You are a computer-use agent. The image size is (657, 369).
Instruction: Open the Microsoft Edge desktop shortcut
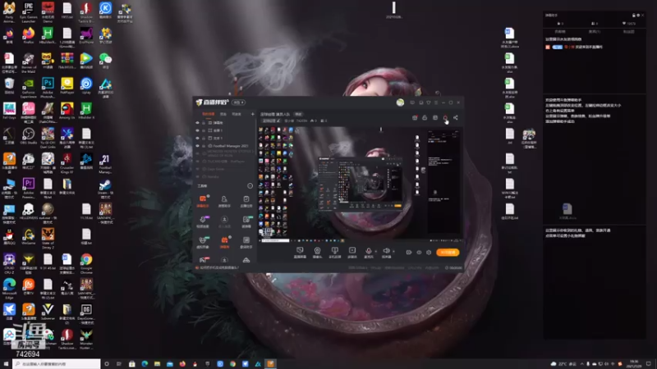click(9, 289)
